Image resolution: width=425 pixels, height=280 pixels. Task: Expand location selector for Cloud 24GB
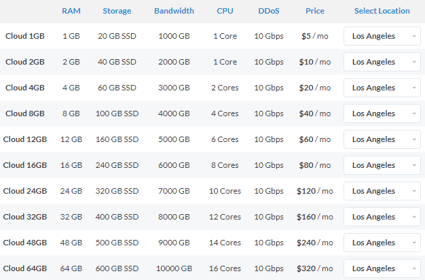pos(382,191)
